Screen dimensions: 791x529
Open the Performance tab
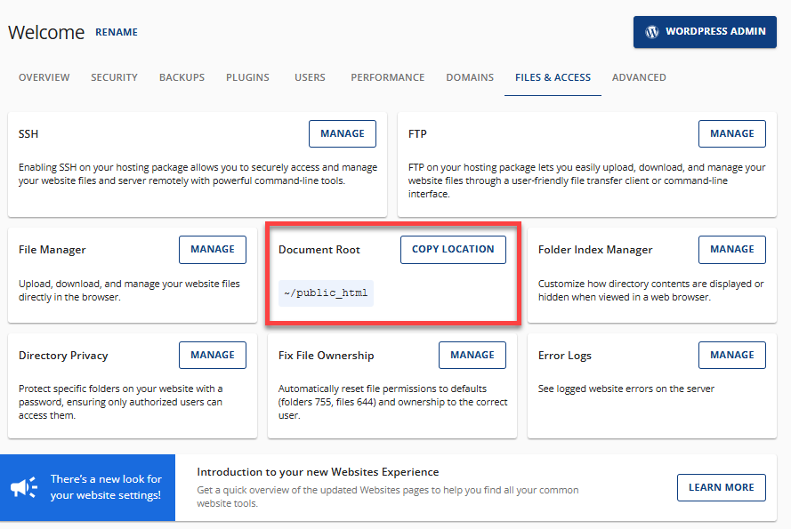(x=387, y=77)
